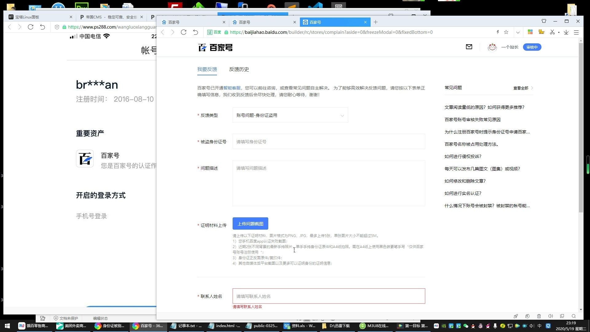Open FAQ 如何进行实名认证

(462, 193)
